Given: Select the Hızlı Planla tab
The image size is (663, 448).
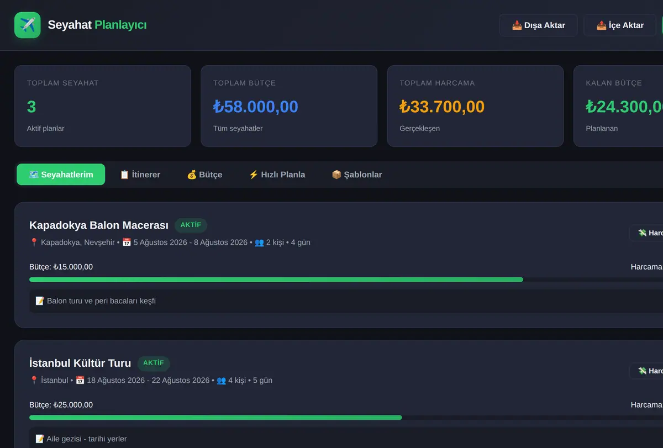Looking at the screenshot, I should [x=277, y=175].
